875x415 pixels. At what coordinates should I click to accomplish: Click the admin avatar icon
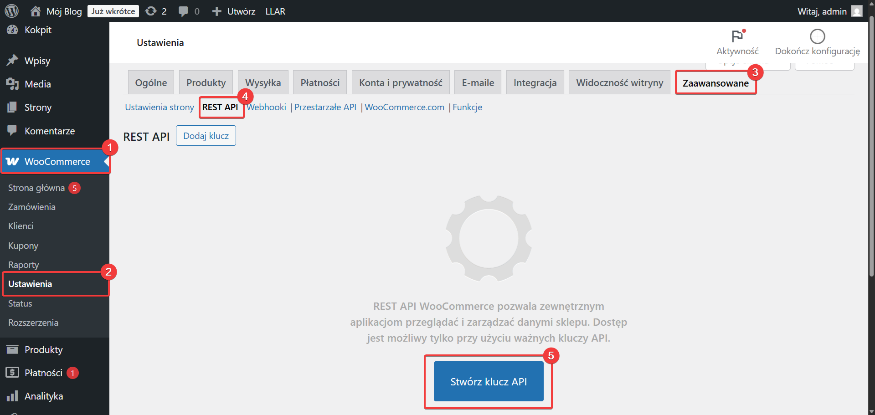click(x=857, y=11)
